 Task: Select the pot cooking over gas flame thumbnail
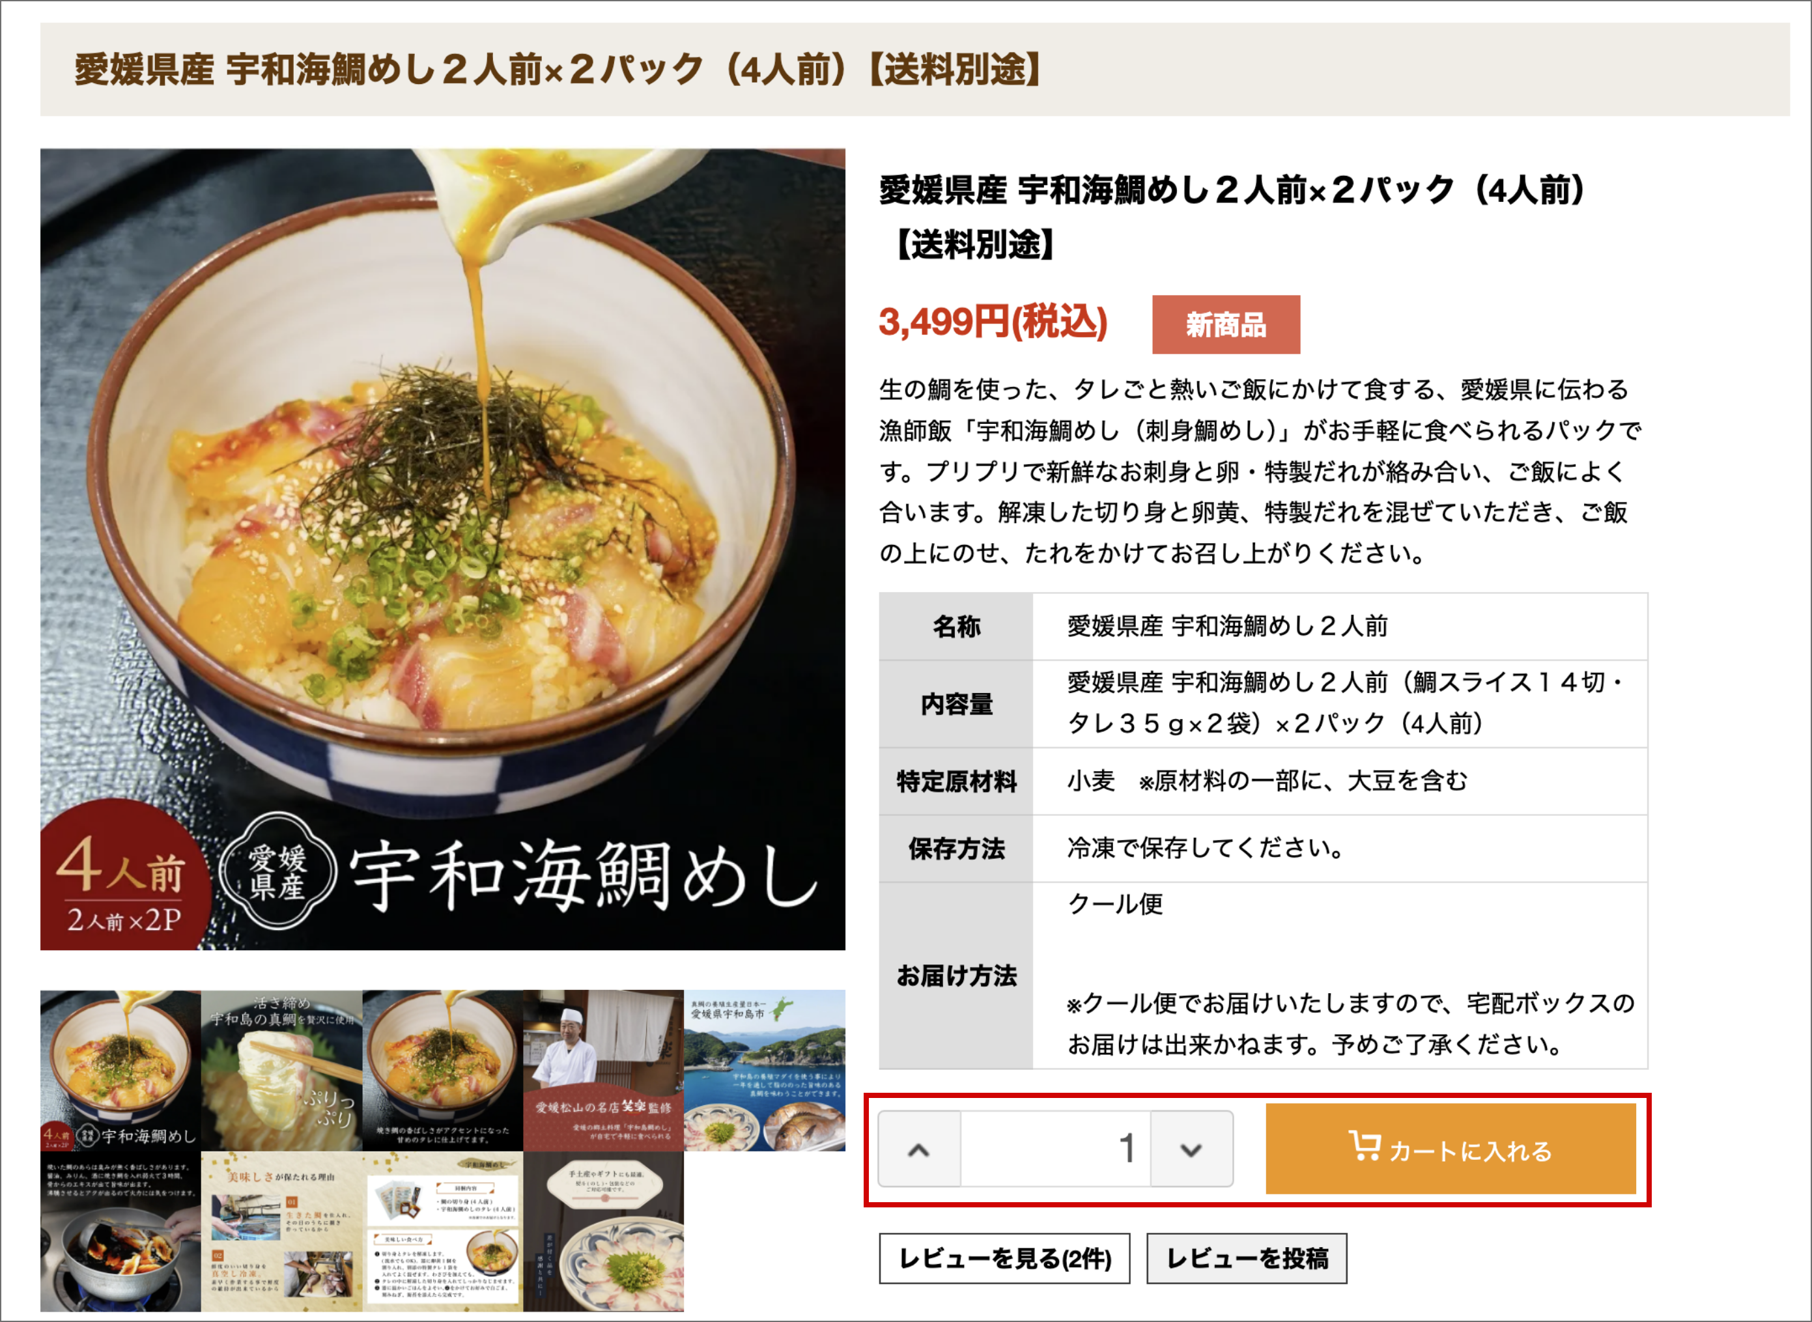click(121, 1231)
